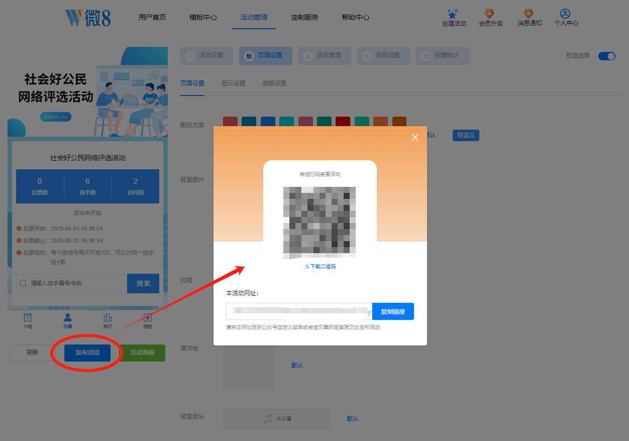
Task: Click 下载二维码 download link
Action: 320,267
